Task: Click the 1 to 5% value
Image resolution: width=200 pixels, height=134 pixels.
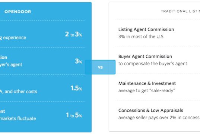Action: click(74, 115)
